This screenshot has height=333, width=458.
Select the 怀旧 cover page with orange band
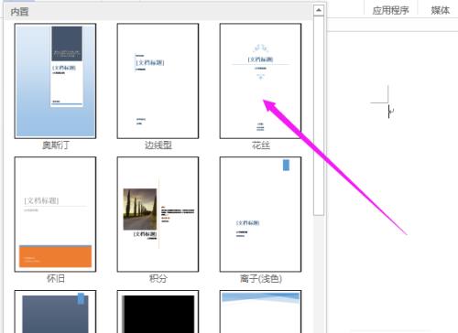55,214
